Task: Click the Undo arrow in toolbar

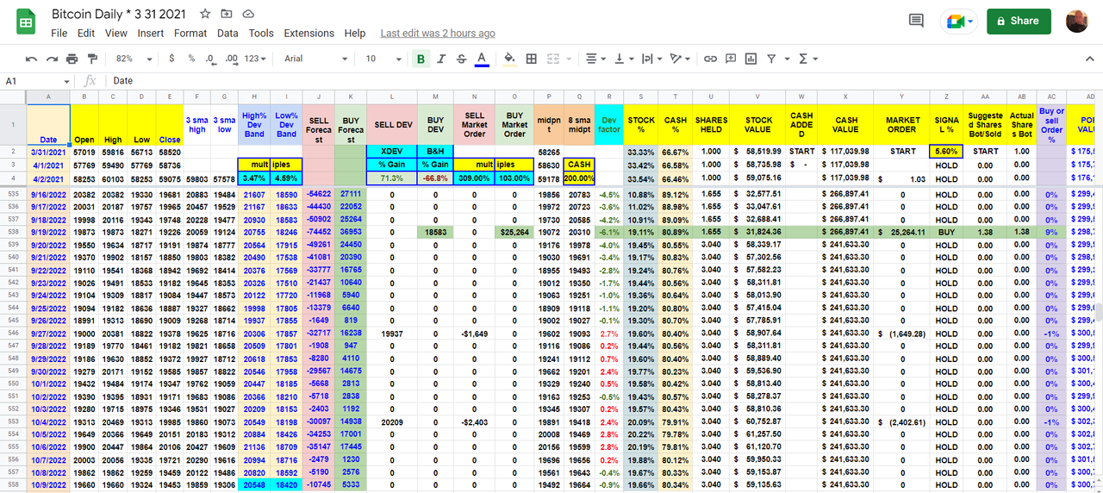Action: [32, 59]
